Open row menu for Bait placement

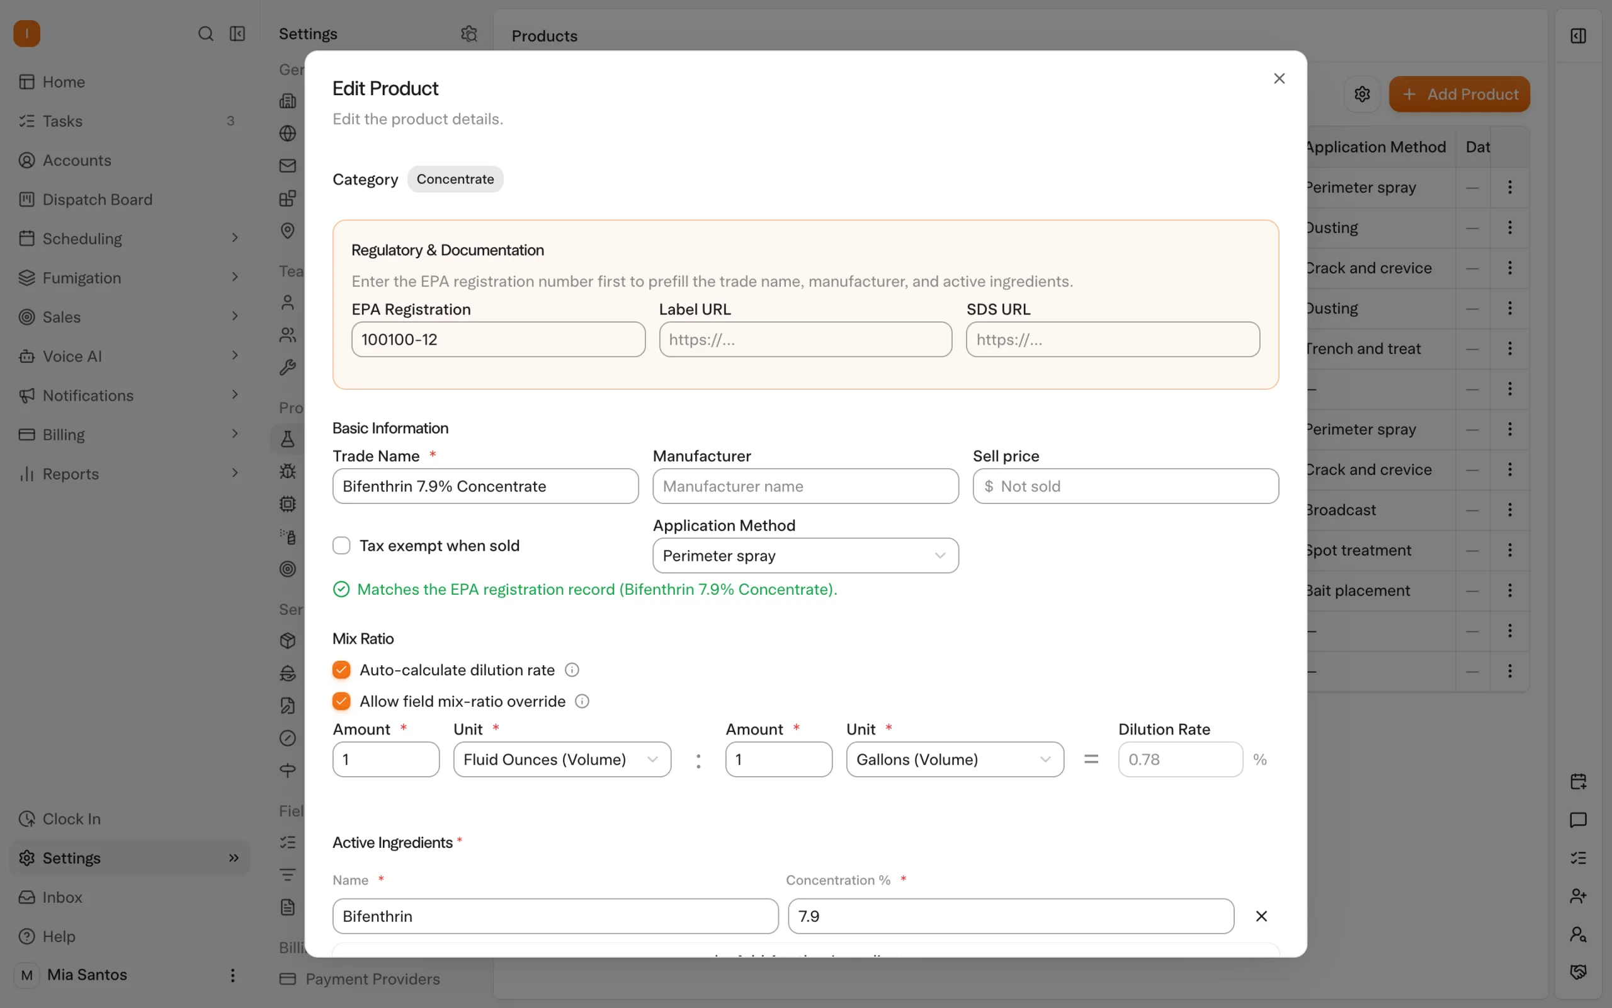click(1509, 590)
